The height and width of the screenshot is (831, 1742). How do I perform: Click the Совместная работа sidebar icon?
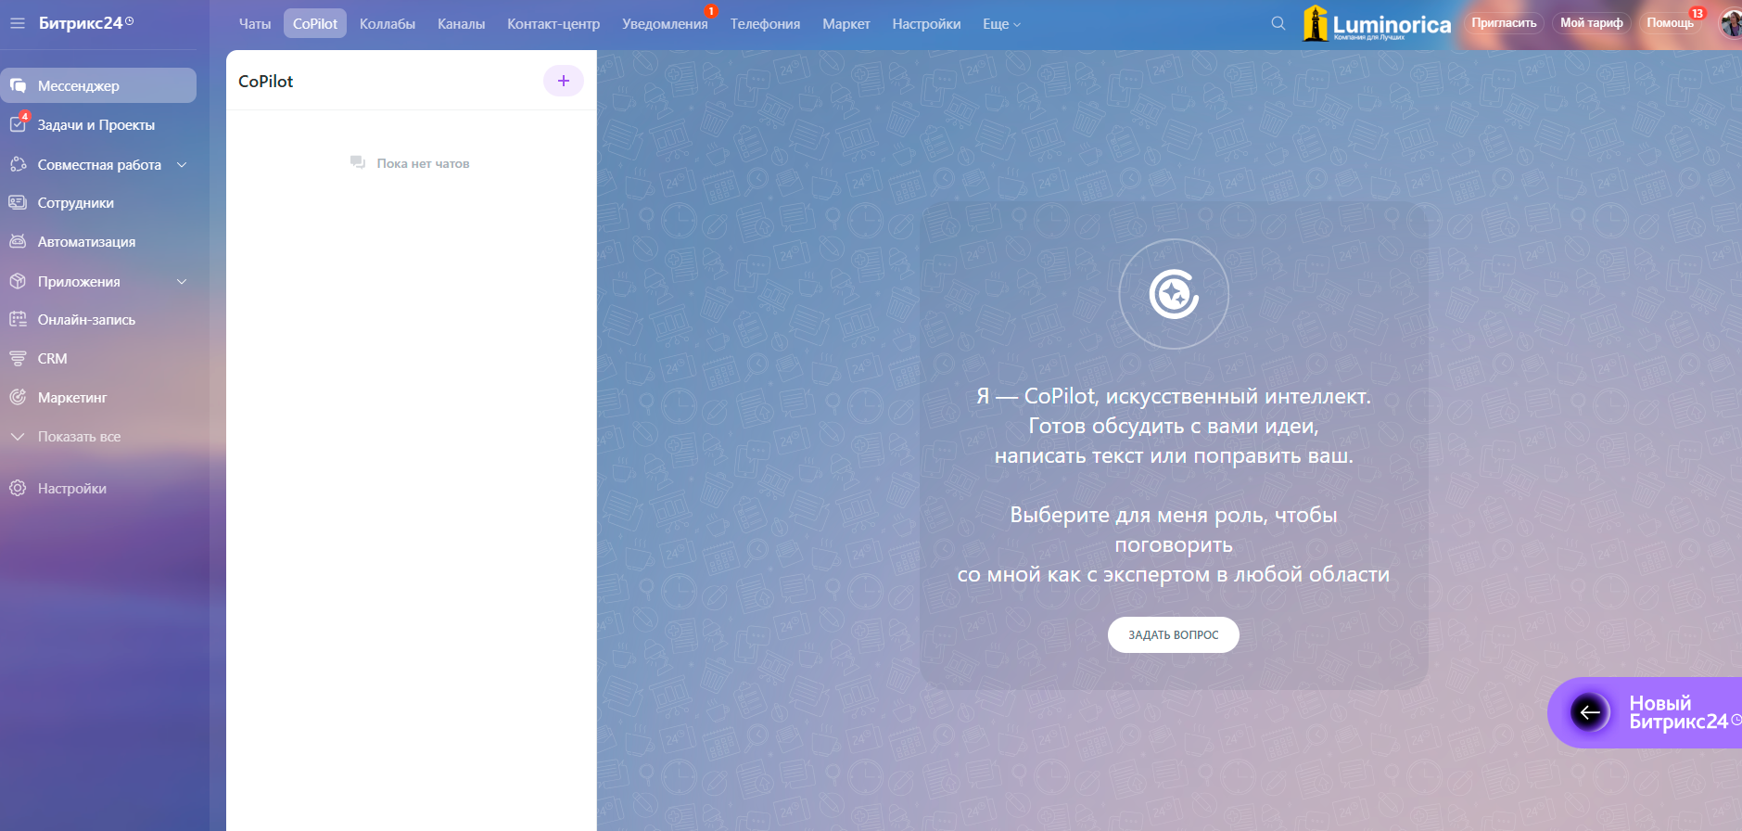pyautogui.click(x=18, y=164)
